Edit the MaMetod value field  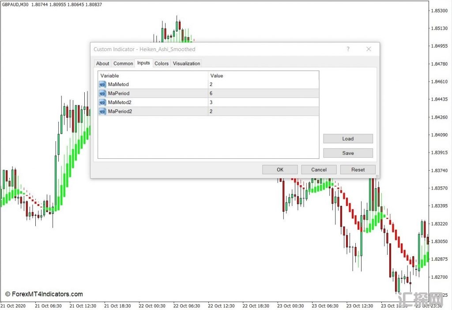[x=263, y=84]
